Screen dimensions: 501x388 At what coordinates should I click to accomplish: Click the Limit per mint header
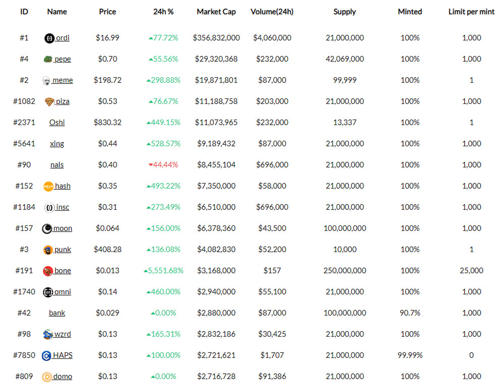coord(471,12)
